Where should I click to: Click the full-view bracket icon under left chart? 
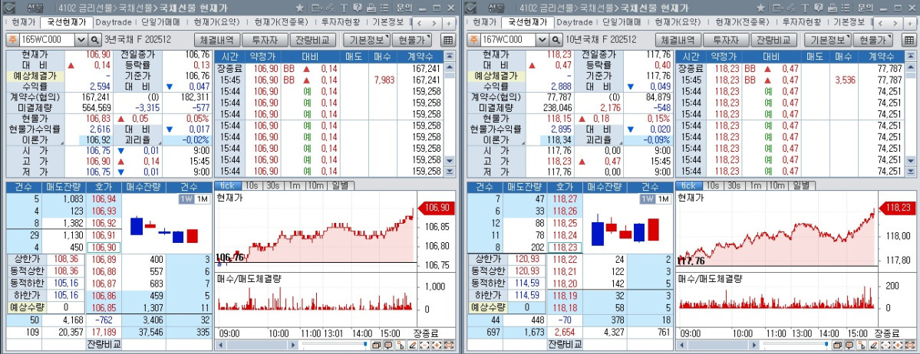tap(449, 346)
